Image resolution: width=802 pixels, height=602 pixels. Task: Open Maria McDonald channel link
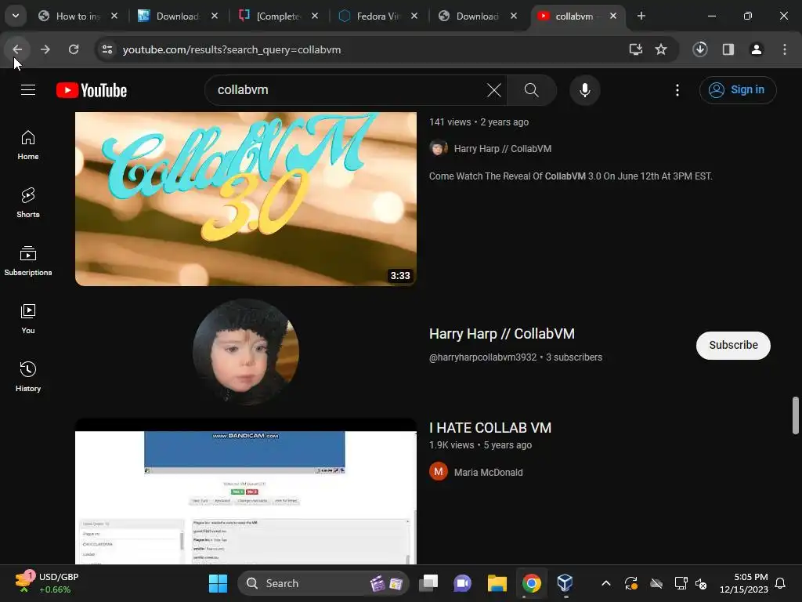click(488, 473)
